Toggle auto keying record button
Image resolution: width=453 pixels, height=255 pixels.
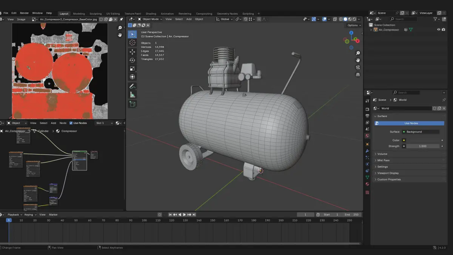point(160,215)
